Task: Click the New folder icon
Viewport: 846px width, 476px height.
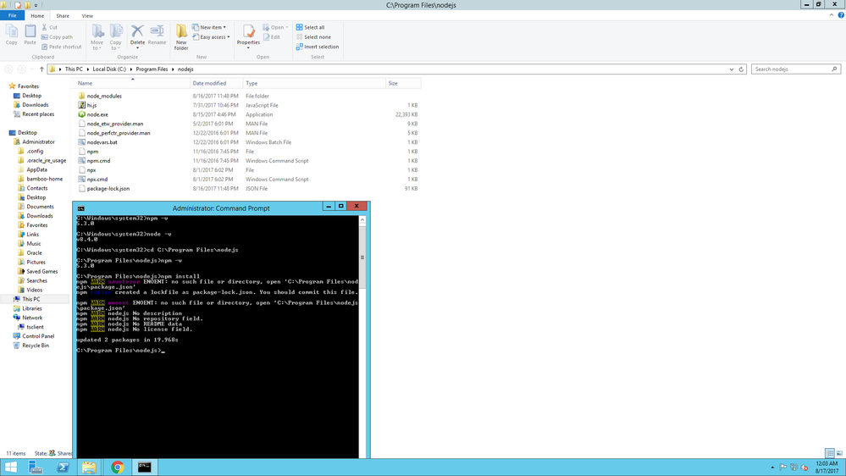Action: [181, 37]
